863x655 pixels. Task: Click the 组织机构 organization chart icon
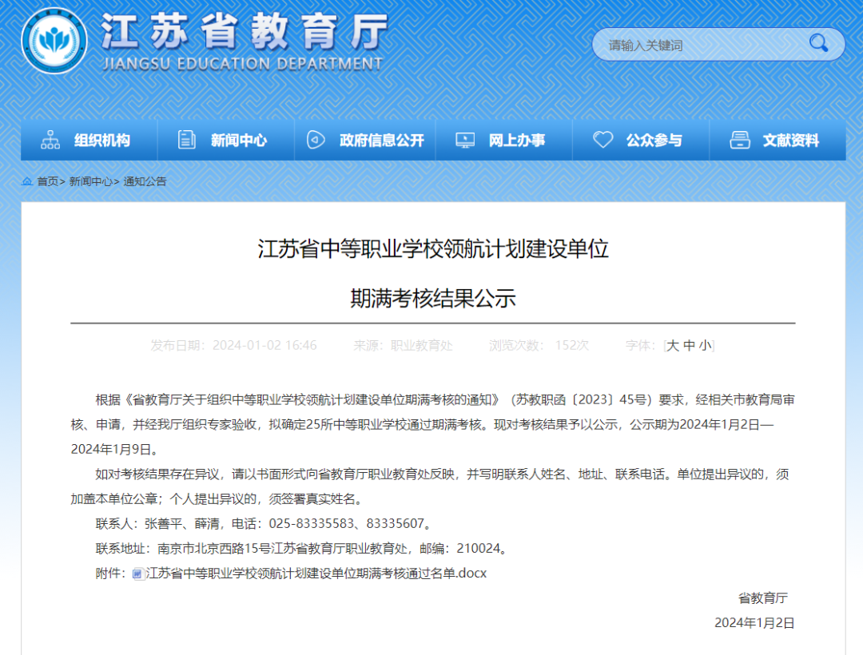[50, 140]
